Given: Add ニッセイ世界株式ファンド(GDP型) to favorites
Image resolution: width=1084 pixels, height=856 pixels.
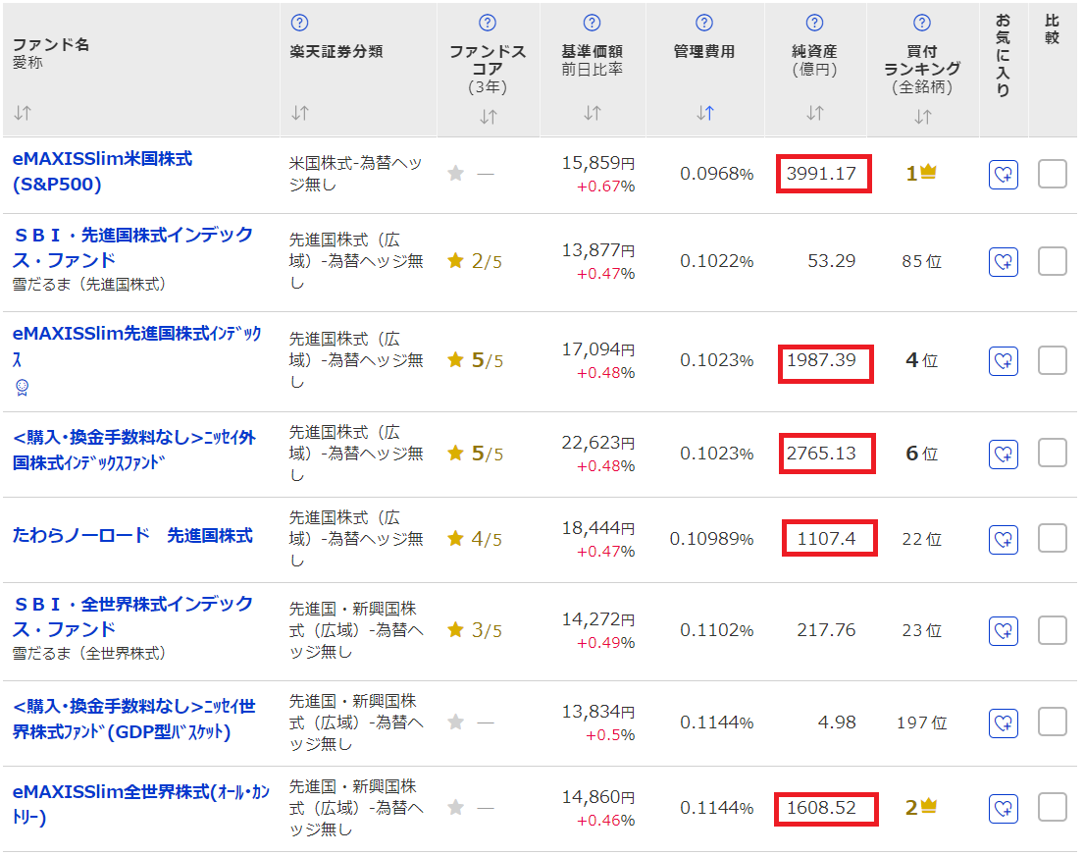Looking at the screenshot, I should tap(1004, 723).
